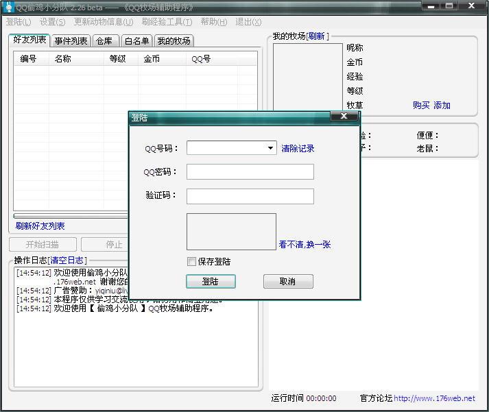The width and height of the screenshot is (489, 412).
Task: Click the captcha image box
Action: coord(231,231)
